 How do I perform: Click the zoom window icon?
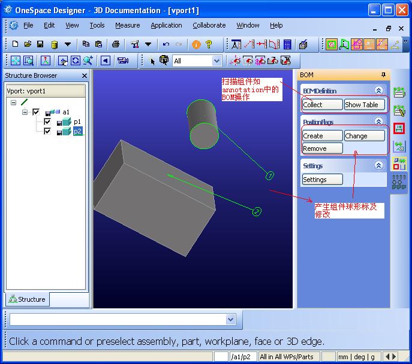(28, 61)
